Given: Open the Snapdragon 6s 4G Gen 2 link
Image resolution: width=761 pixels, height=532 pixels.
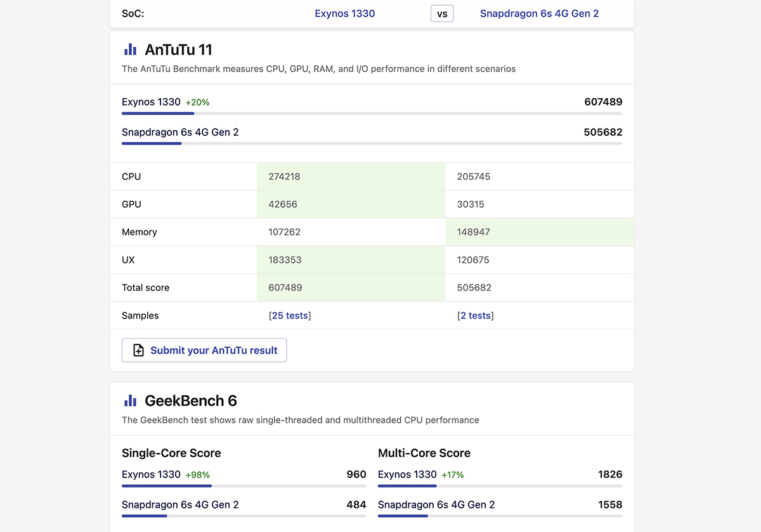Looking at the screenshot, I should click(540, 13).
